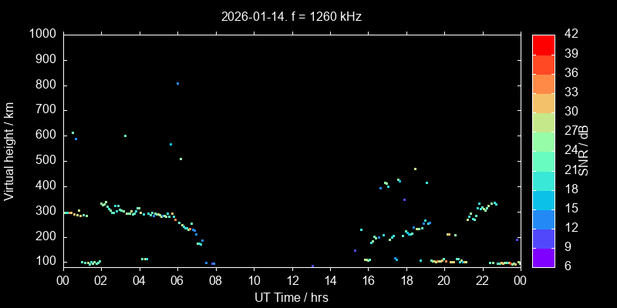Click the turquoise 18–21 dB colorbar segment

tap(544, 180)
